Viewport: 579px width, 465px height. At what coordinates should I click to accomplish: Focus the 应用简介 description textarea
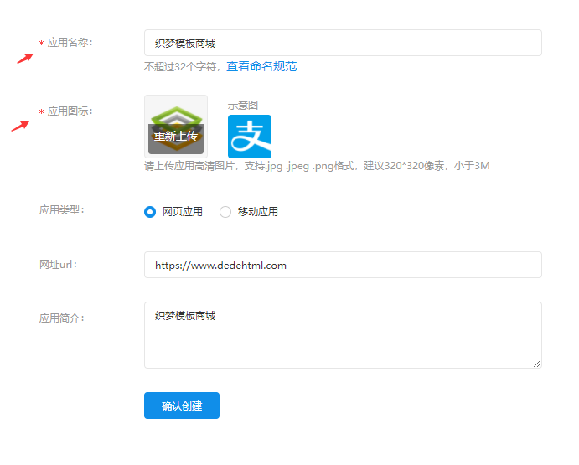pyautogui.click(x=343, y=335)
